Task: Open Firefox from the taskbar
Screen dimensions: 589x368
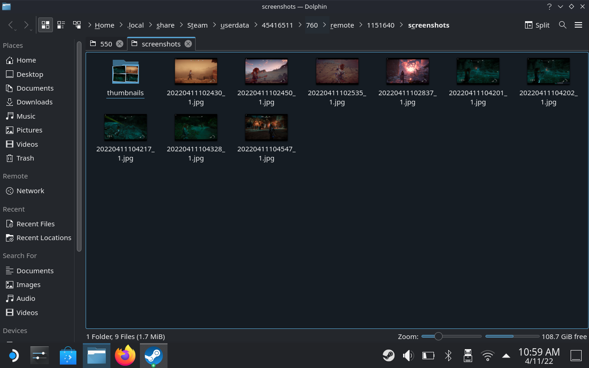Action: point(125,355)
